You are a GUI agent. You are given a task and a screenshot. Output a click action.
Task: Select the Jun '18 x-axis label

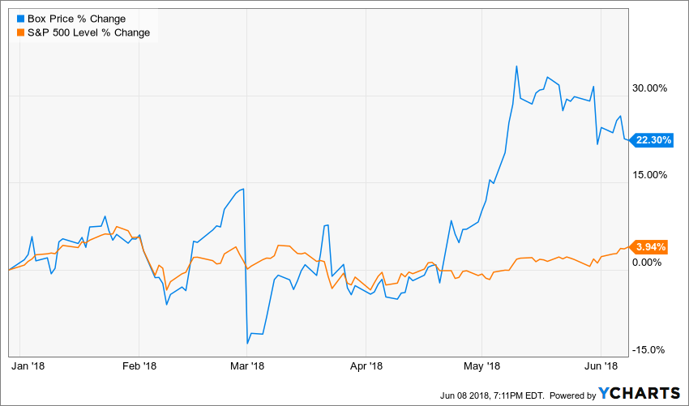(x=600, y=366)
